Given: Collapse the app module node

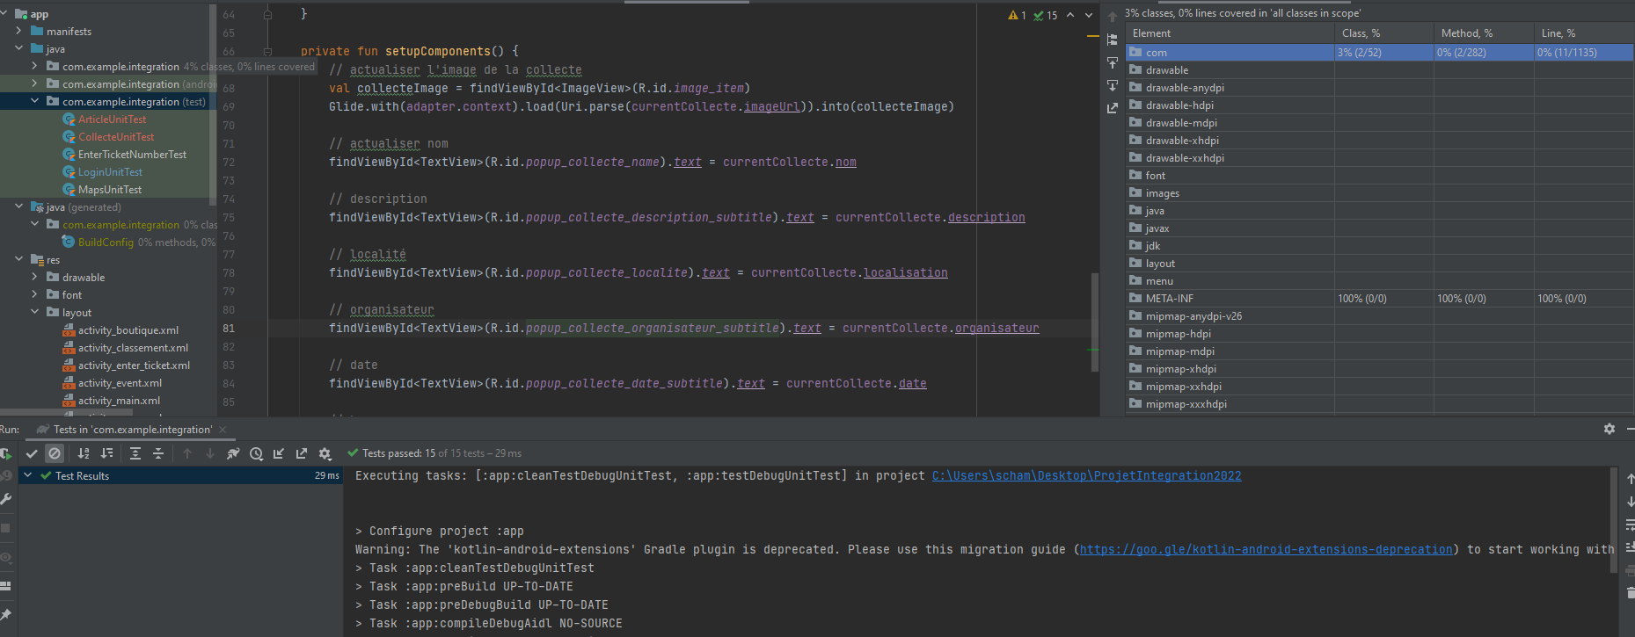Looking at the screenshot, I should pyautogui.click(x=5, y=14).
